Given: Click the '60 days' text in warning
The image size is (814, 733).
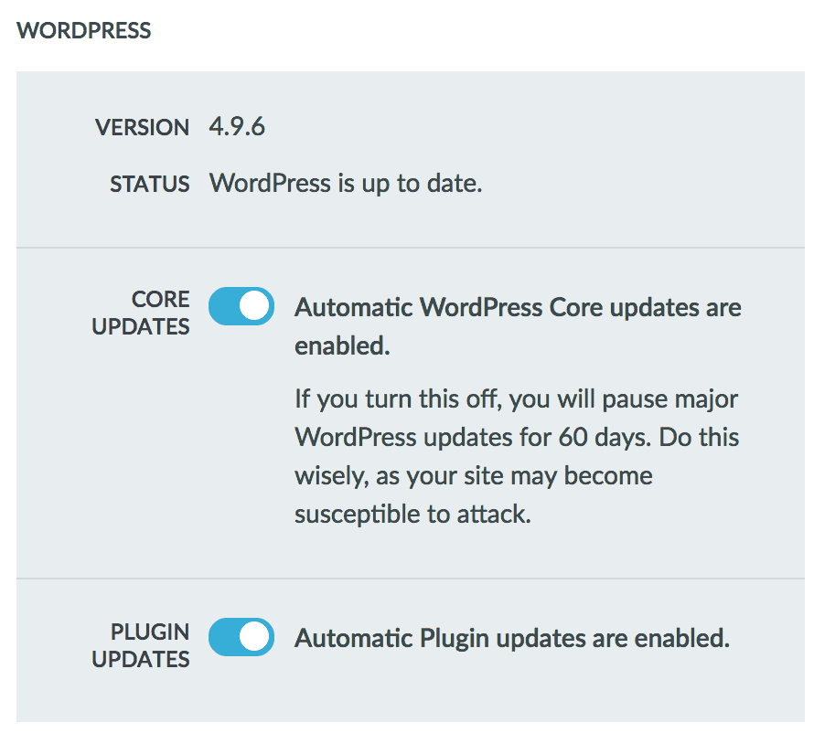Looking at the screenshot, I should pos(605,437).
